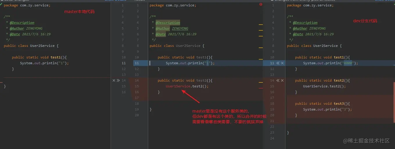Ignore left change at line 14 with X icon
Viewport: 395px width, 149px height.
pos(114,80)
